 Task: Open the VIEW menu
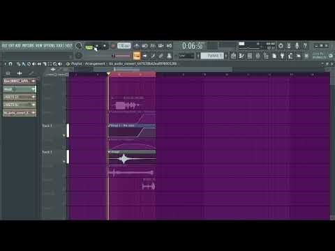click(x=39, y=45)
